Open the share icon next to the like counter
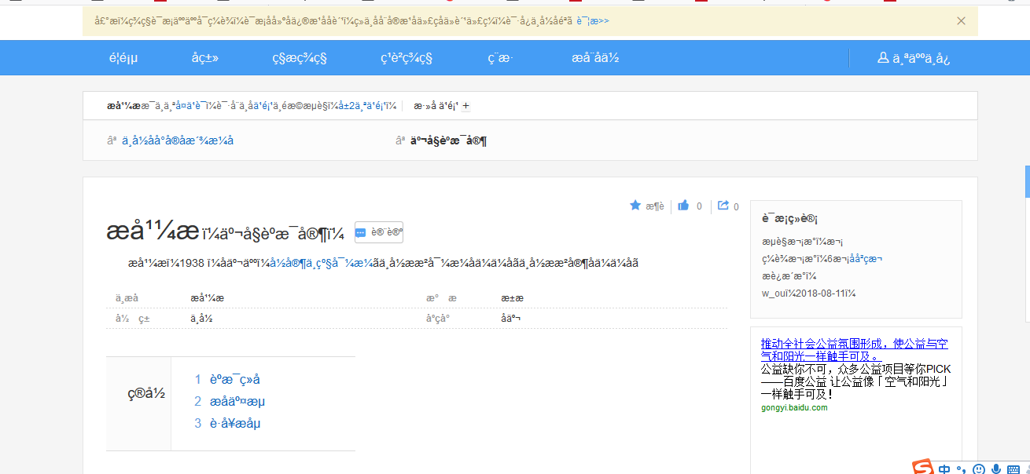Screen dimensions: 1030x474 point(724,205)
